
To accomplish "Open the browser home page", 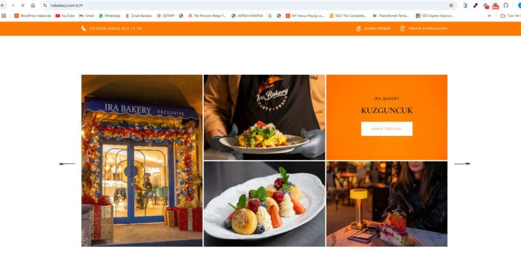I will pyautogui.click(x=33, y=5).
